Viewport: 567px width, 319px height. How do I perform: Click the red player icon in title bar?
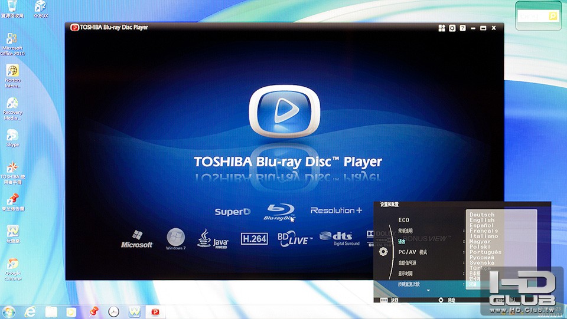tap(74, 28)
